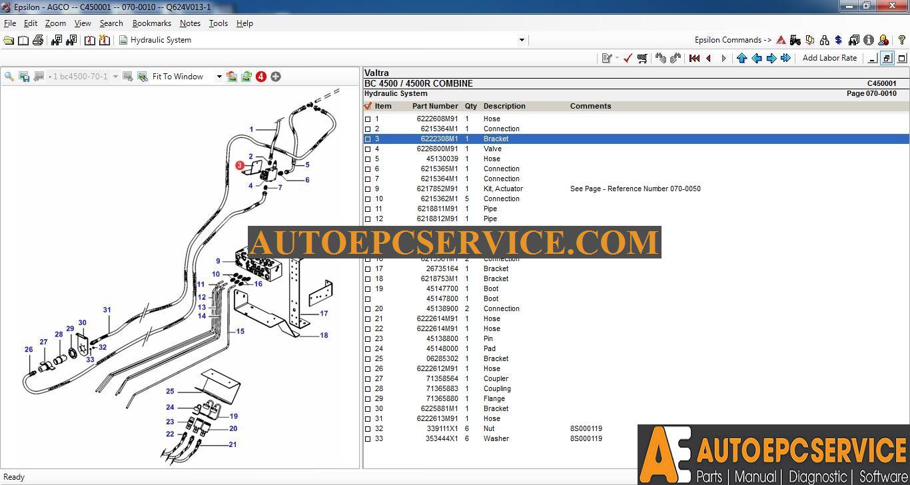Click the select-all check icon beside Item header

click(368, 106)
